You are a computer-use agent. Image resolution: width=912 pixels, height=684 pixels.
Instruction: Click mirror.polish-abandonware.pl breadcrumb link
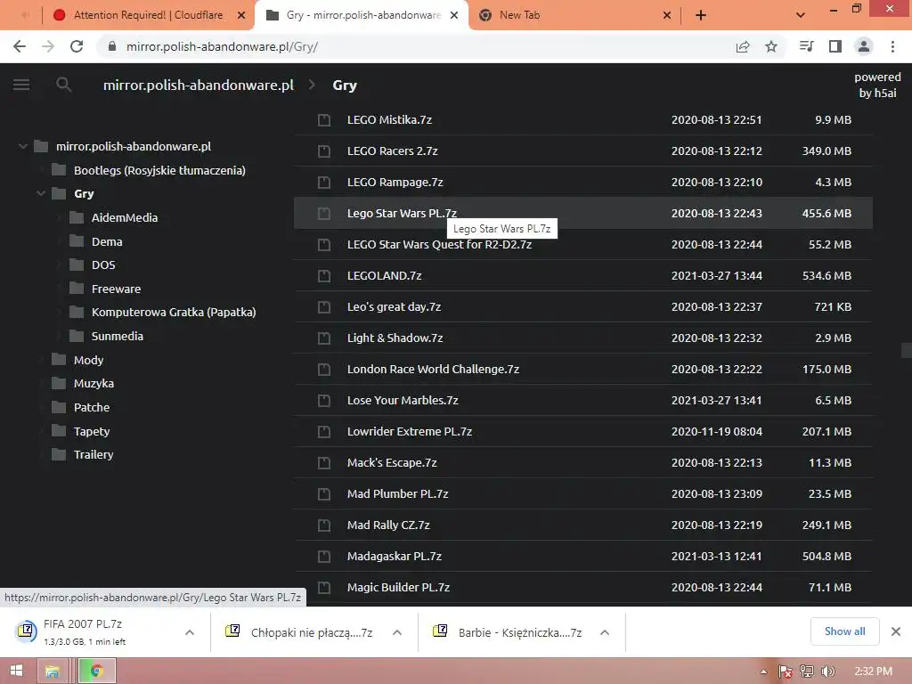[199, 85]
